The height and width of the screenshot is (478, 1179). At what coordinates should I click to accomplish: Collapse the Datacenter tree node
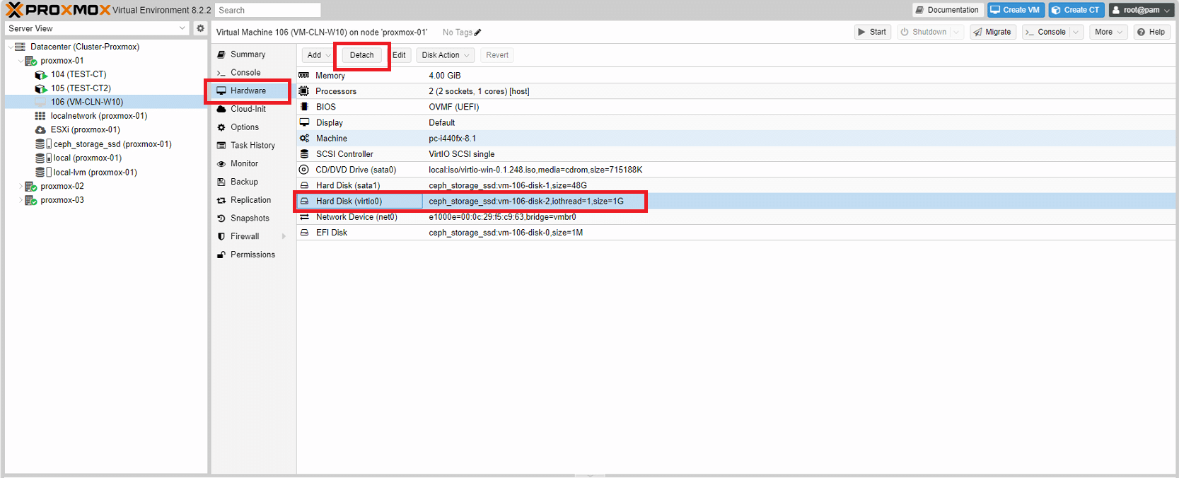[x=10, y=47]
